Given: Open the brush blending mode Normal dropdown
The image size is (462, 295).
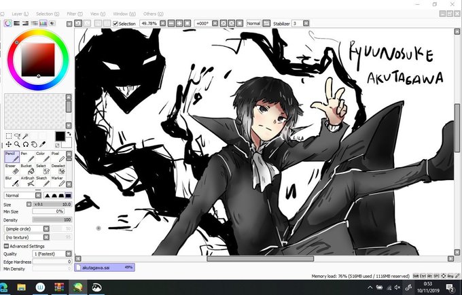Looking at the screenshot, I should [22, 195].
